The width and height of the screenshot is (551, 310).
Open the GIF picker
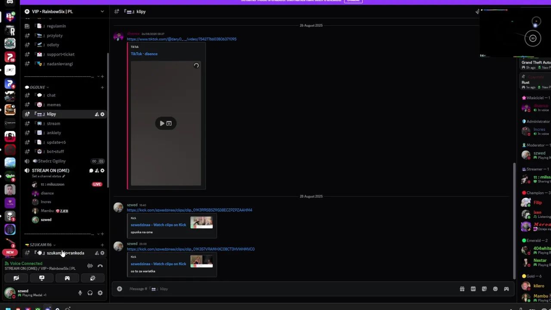tap(473, 289)
